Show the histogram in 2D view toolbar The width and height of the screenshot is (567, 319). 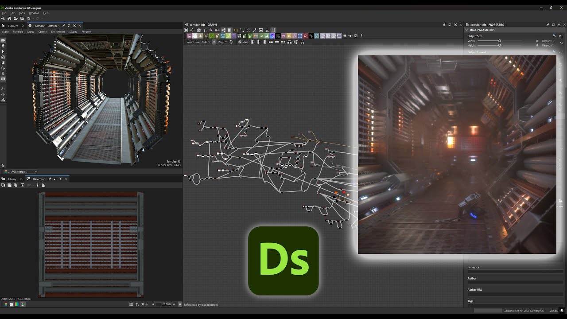pyautogui.click(x=43, y=185)
